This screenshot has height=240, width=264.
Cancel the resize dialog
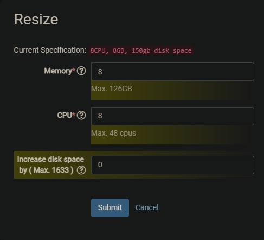(x=147, y=207)
